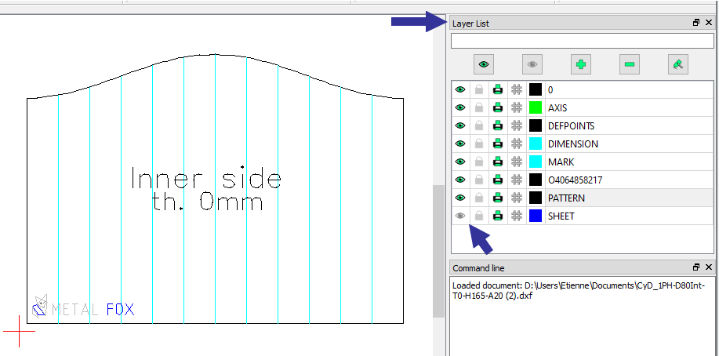Close the Command line panel
Image resolution: width=719 pixels, height=356 pixels.
tap(709, 267)
